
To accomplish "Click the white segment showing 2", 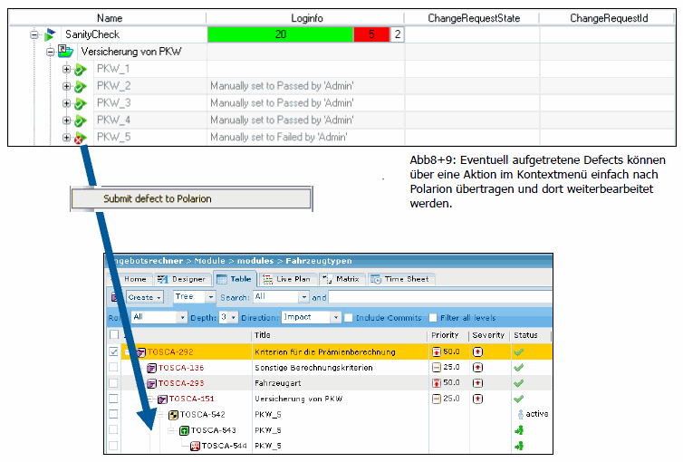I will pos(397,34).
